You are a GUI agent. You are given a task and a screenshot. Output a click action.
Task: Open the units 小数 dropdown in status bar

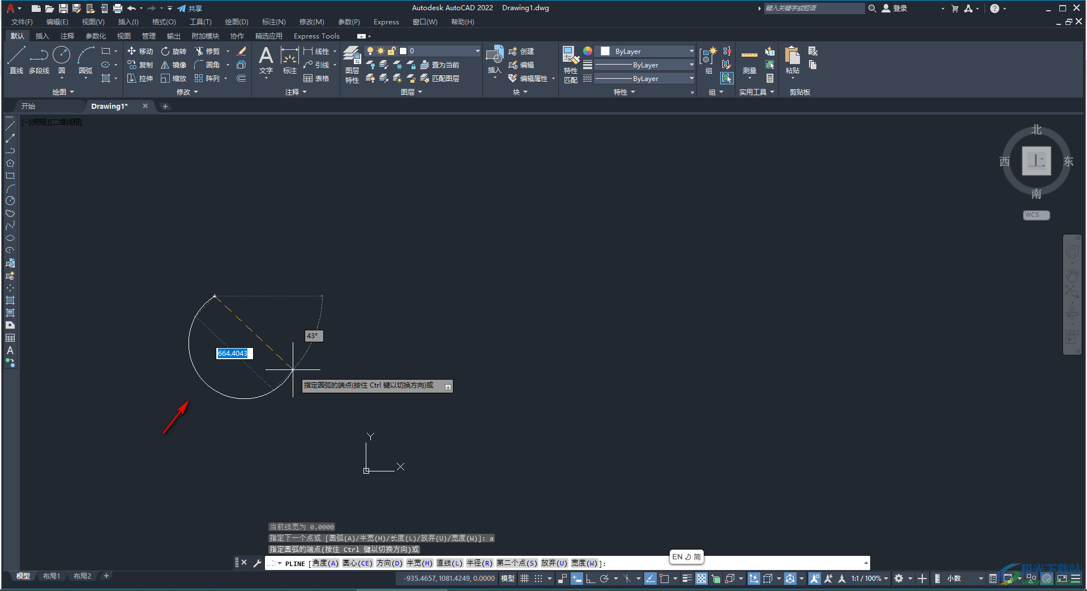[965, 579]
